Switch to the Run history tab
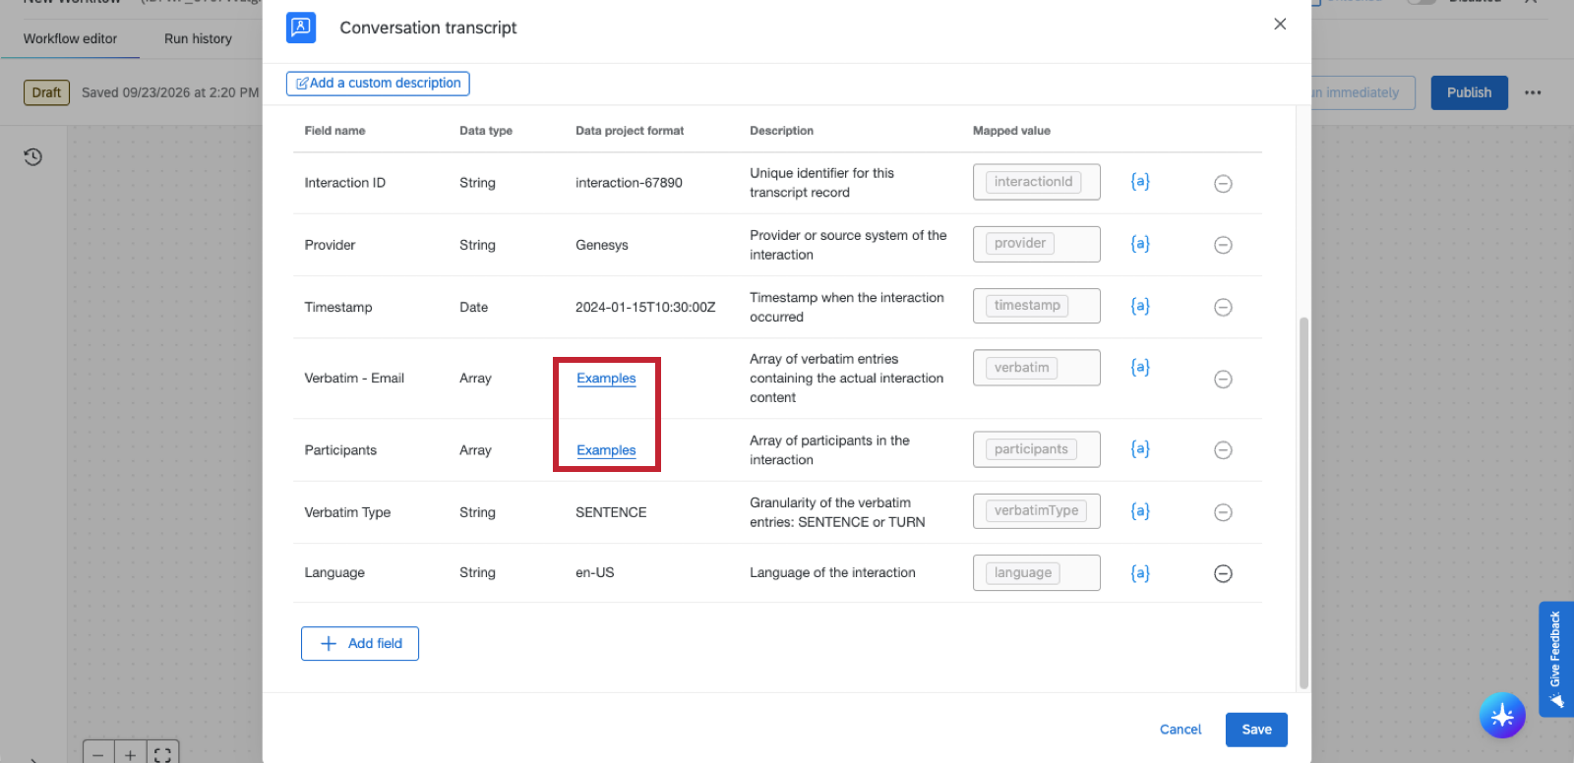The width and height of the screenshot is (1574, 763). 198,38
